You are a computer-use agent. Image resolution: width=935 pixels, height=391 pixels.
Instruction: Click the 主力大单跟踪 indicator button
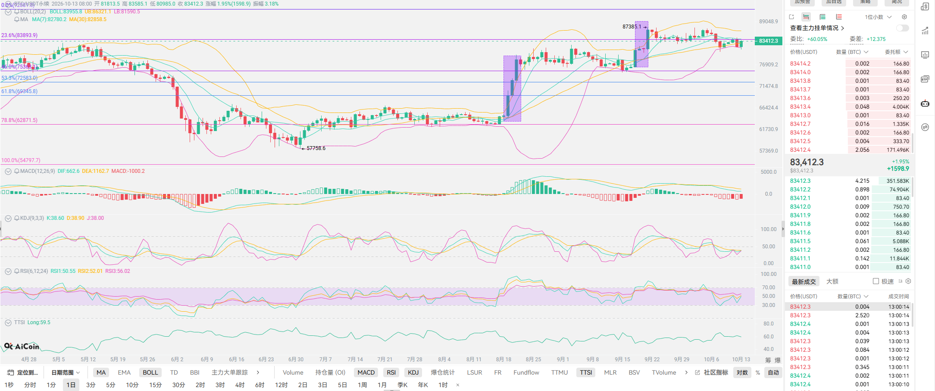230,372
